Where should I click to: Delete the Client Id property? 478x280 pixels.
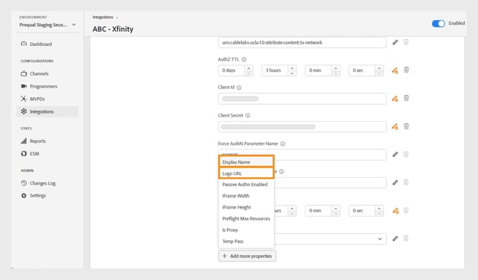406,98
